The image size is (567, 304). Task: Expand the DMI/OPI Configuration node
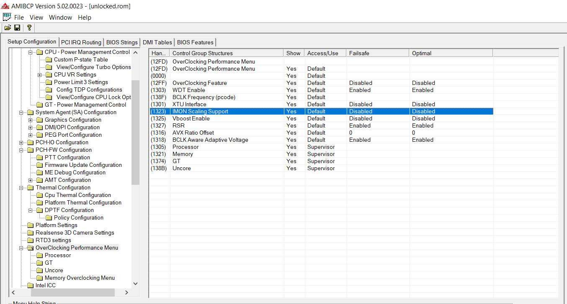point(30,127)
